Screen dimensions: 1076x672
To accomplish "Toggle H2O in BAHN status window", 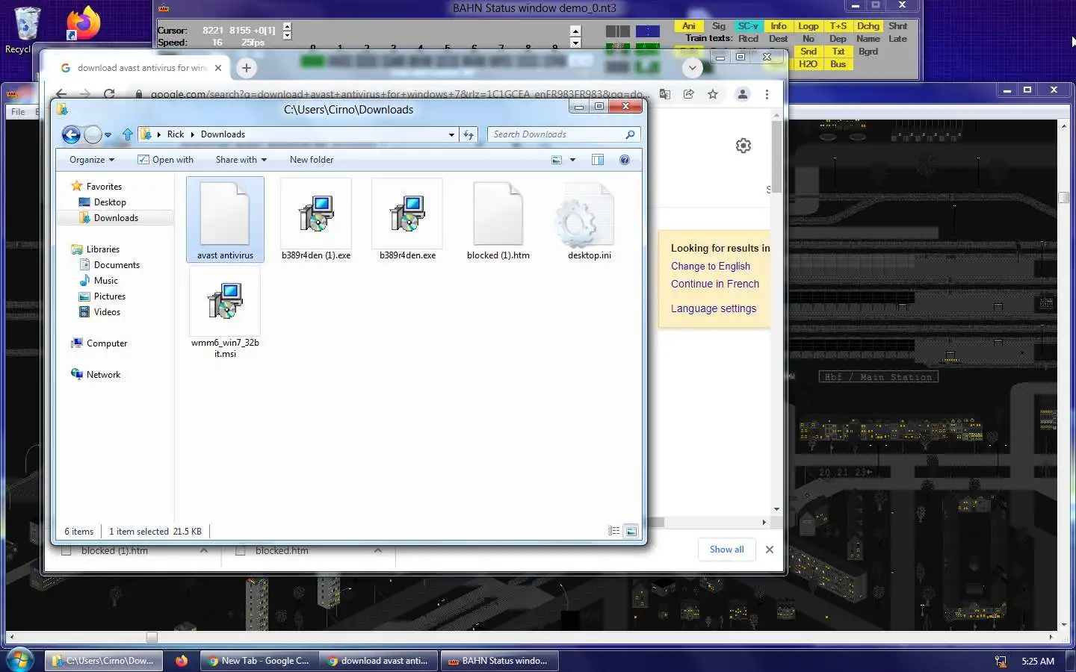I will click(x=808, y=64).
